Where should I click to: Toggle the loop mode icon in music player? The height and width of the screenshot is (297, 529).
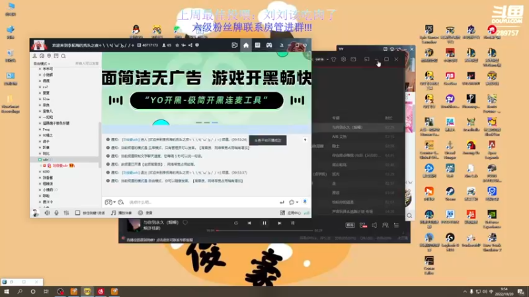click(236, 223)
